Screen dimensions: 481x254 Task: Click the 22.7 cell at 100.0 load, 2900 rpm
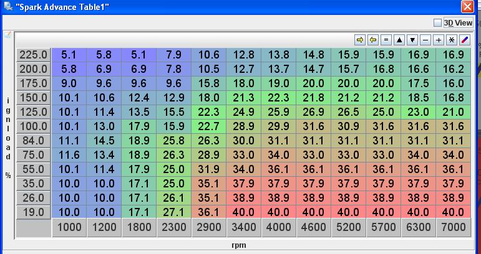tap(209, 126)
